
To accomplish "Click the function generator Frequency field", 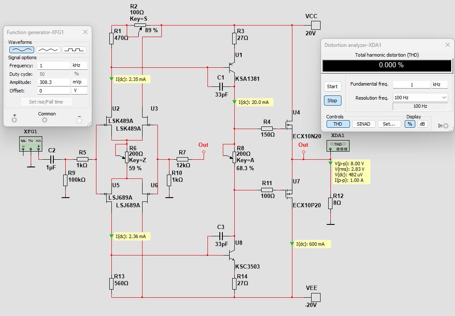I will point(54,66).
